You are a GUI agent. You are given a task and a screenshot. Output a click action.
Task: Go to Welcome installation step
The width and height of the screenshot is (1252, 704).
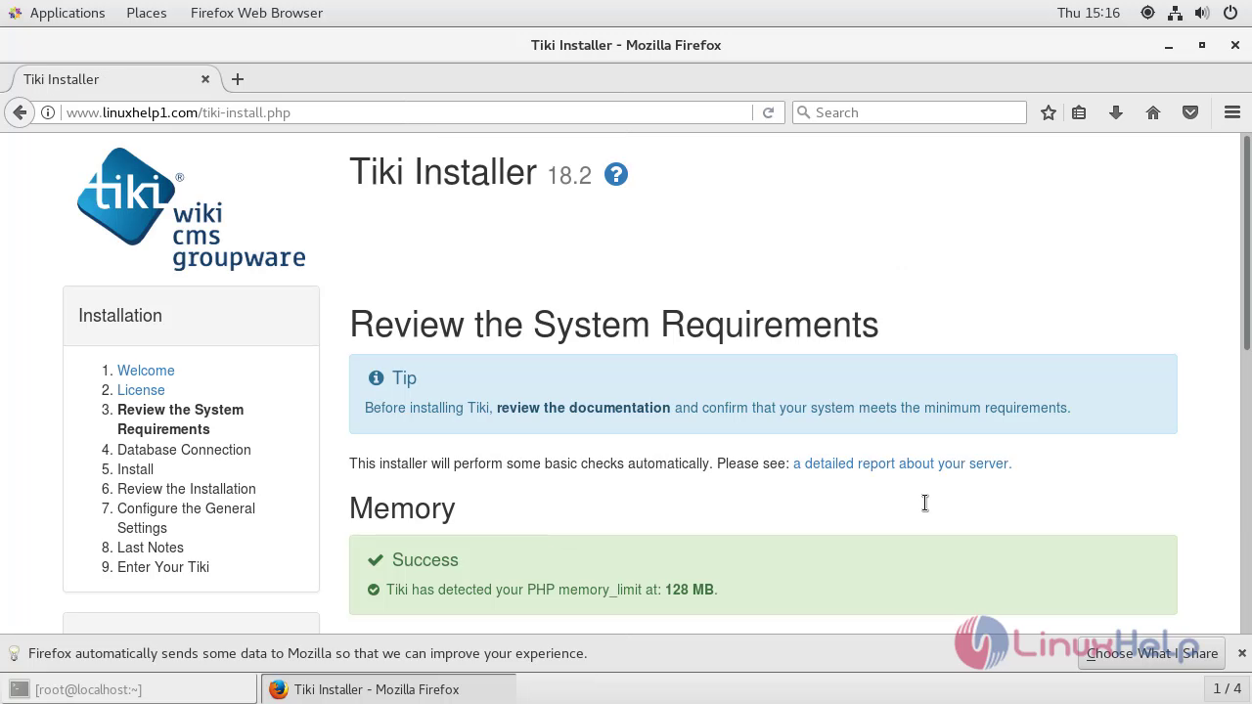[x=146, y=371]
